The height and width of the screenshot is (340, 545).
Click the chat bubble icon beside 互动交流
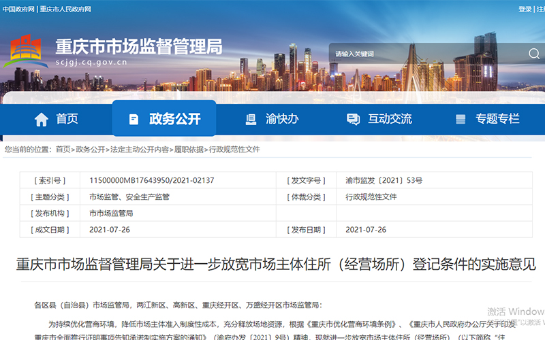[353, 120]
